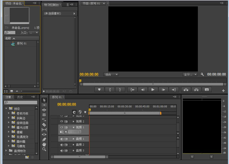Toggle visibility eye for 视频 1 track
This screenshot has height=164, width=229.
[62, 127]
